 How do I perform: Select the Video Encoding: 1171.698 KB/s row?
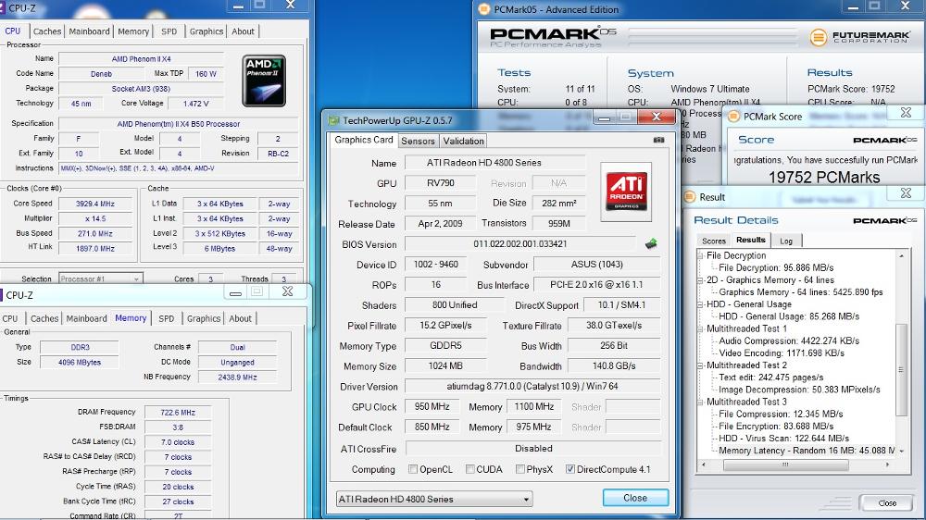point(782,353)
